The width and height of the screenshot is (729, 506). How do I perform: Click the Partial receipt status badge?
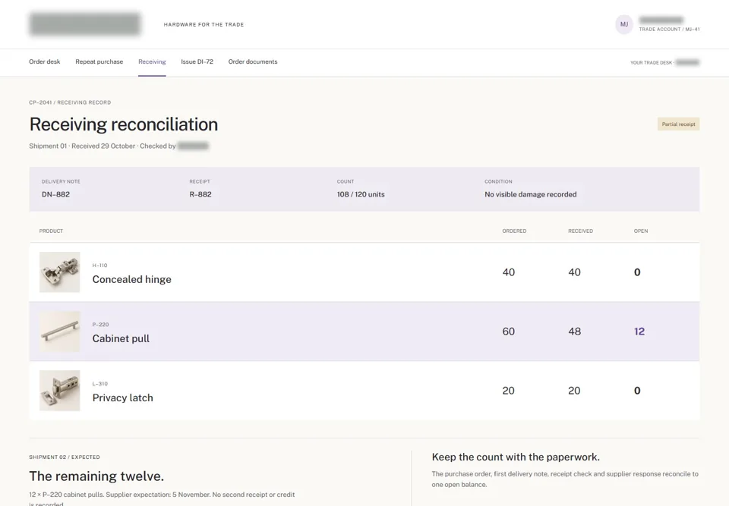coord(678,124)
